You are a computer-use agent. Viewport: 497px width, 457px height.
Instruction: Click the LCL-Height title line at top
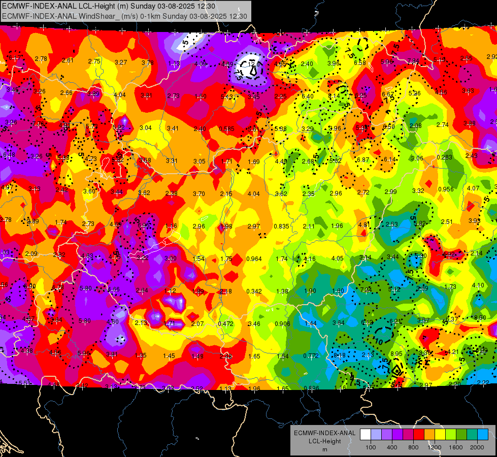[109, 6]
